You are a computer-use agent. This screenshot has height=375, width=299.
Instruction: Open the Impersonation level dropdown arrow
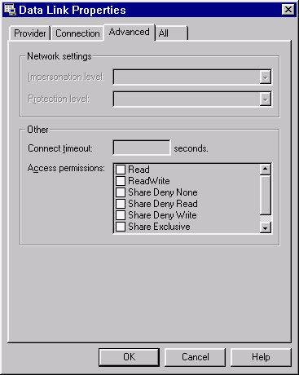[x=265, y=77]
